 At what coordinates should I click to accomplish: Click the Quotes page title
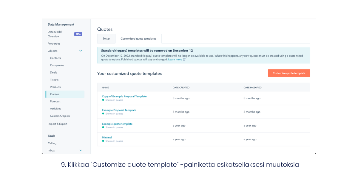105,29
